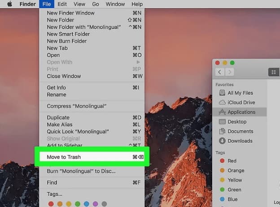Expand the View menu
The image size is (280, 207).
[79, 4]
